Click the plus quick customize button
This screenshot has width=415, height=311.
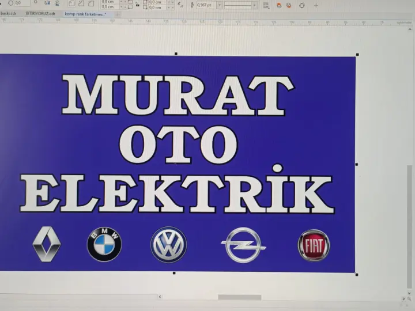point(316,6)
